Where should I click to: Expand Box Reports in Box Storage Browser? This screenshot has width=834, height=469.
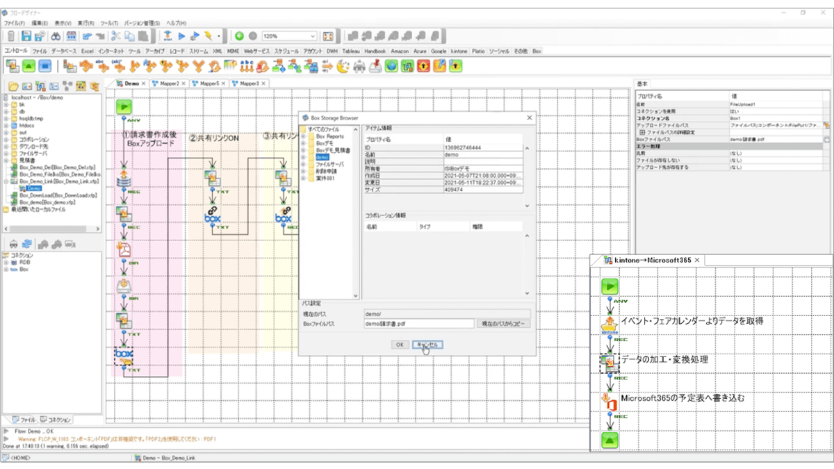click(303, 136)
